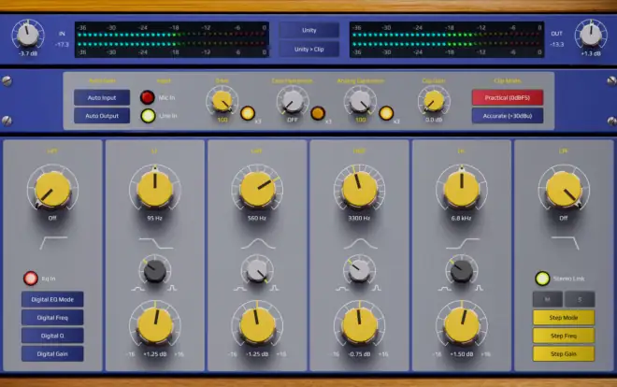Click the OUT level readout -13.3
The image size is (617, 387).
[x=557, y=45]
